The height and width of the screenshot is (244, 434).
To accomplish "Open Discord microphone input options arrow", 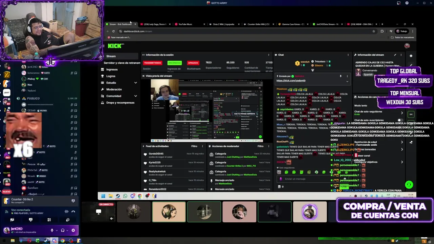I will tap(56, 230).
